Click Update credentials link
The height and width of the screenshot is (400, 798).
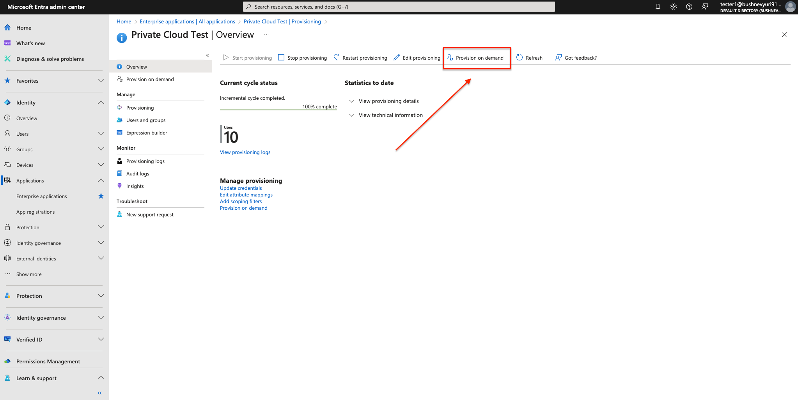click(241, 188)
